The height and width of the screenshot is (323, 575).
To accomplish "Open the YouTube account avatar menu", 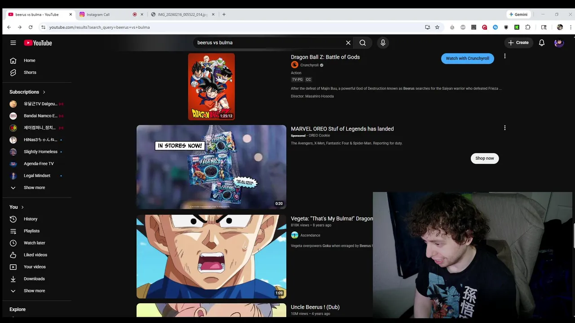I will coord(559,43).
